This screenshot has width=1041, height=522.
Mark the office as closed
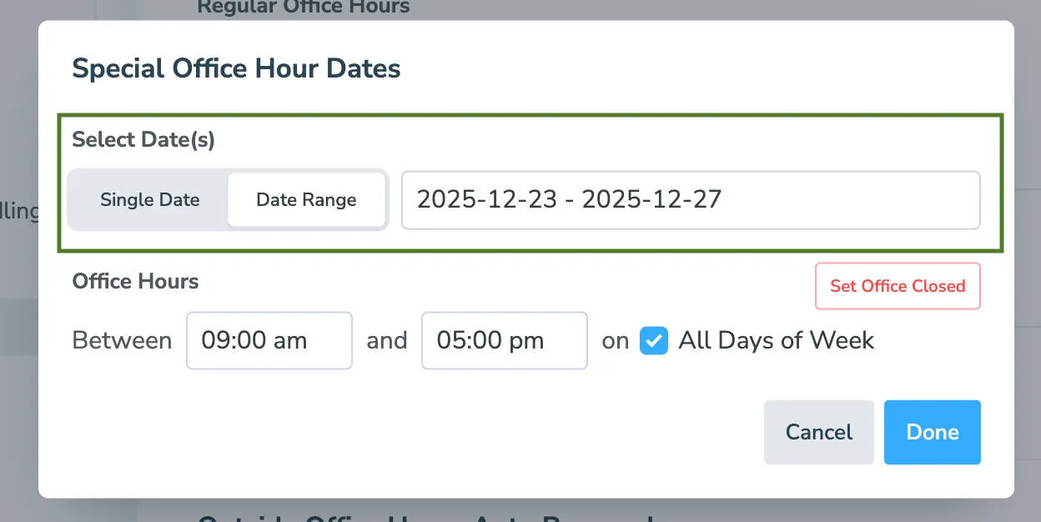click(897, 286)
